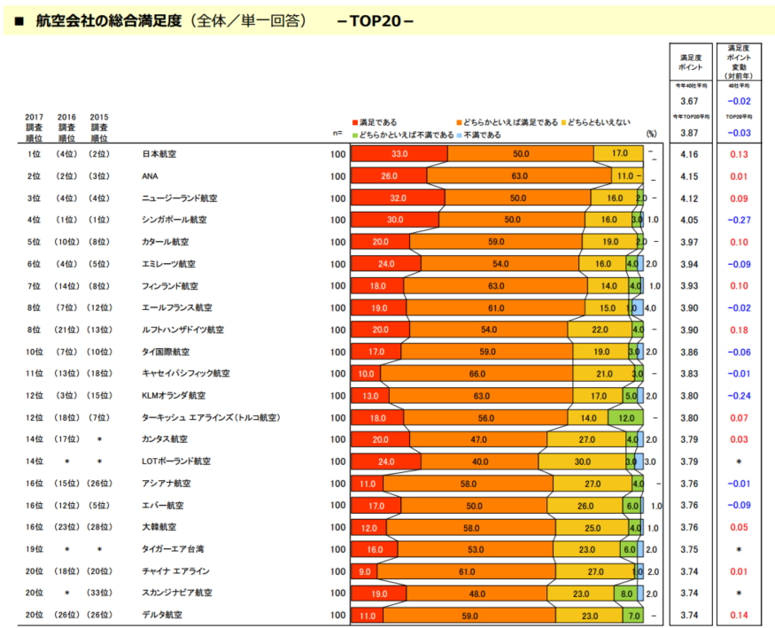Click the 0.18 point change value

(x=739, y=330)
